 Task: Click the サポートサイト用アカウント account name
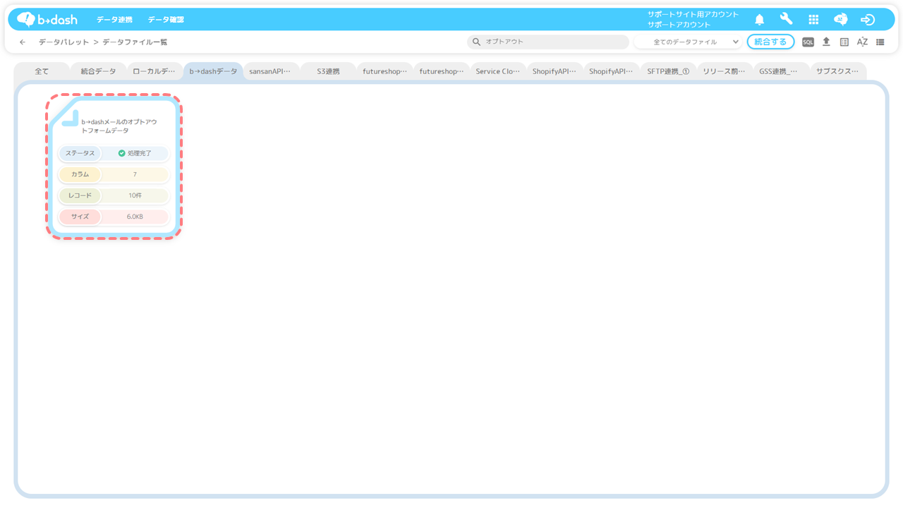pos(693,14)
